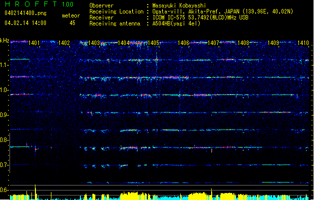Select the A504HB(yagi 4el) antenna text
The width and height of the screenshot is (314, 200).
tap(176, 23)
